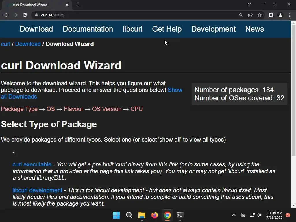The image size is (296, 222).
Task: Open the volume speaker tray icon
Action: click(x=259, y=215)
